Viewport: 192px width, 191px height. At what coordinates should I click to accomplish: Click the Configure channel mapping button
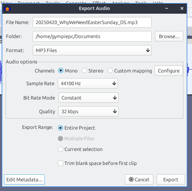tap(169, 71)
